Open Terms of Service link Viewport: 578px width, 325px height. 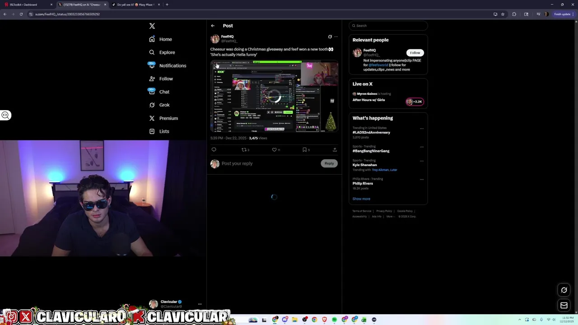(x=362, y=211)
